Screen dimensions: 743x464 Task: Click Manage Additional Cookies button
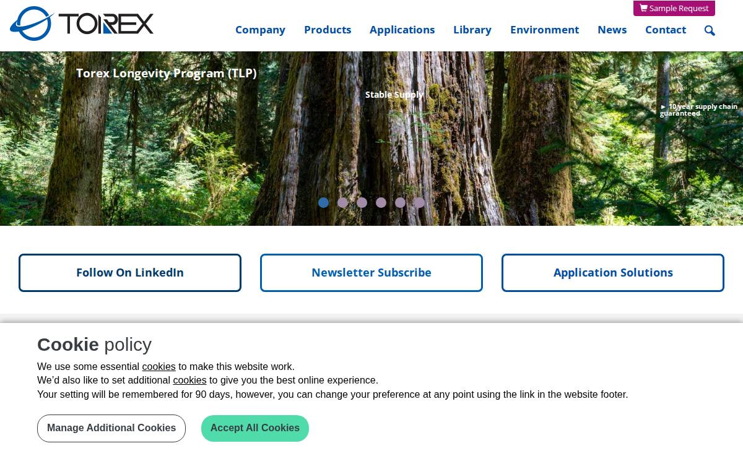click(111, 428)
